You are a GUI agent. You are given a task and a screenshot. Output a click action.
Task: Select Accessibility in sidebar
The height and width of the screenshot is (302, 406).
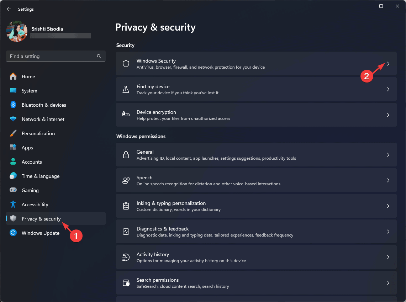[56, 205]
